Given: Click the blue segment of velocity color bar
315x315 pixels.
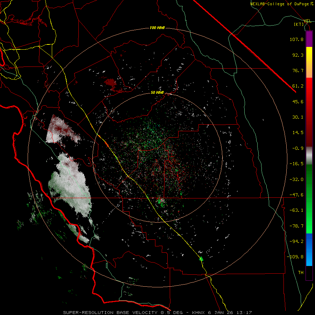Looking at the screenshot, I should click(x=309, y=250).
